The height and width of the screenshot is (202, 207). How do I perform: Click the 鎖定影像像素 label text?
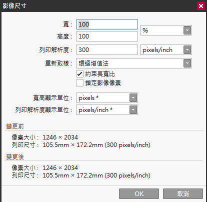point(103,83)
